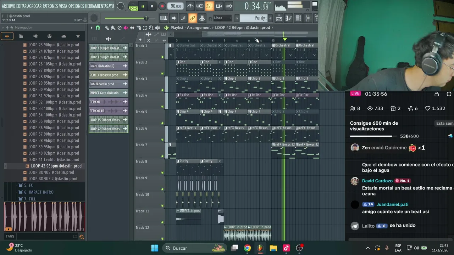Open the Purity pattern selector
Screen dimensions: 454x255
pos(253,18)
